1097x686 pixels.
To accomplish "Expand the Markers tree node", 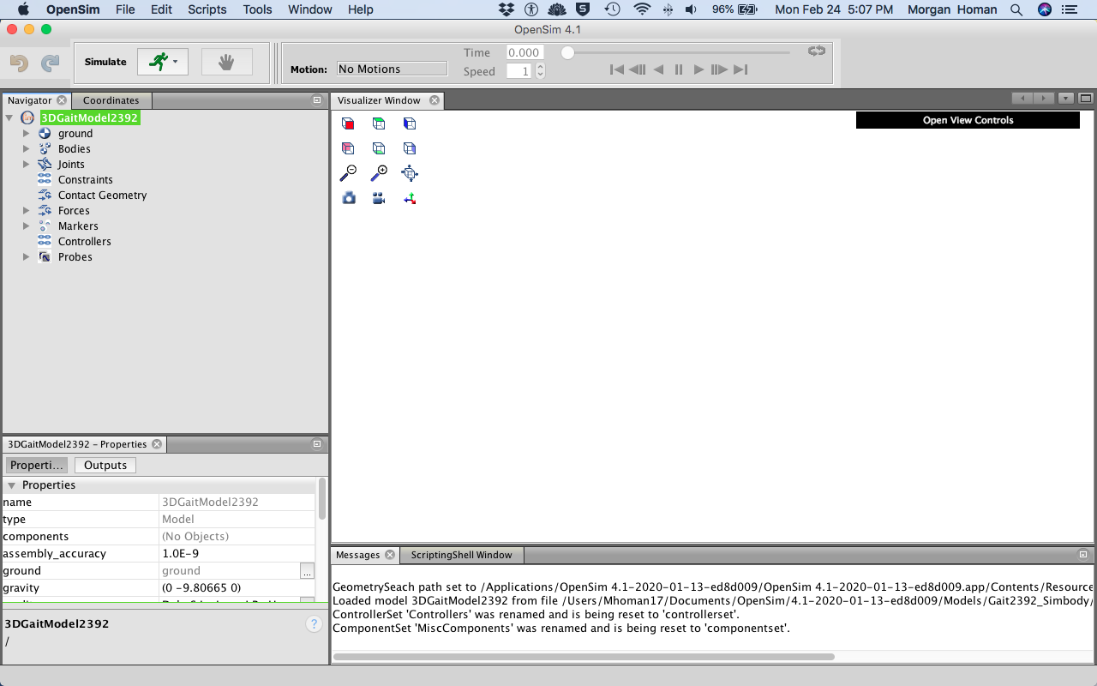I will [x=26, y=226].
